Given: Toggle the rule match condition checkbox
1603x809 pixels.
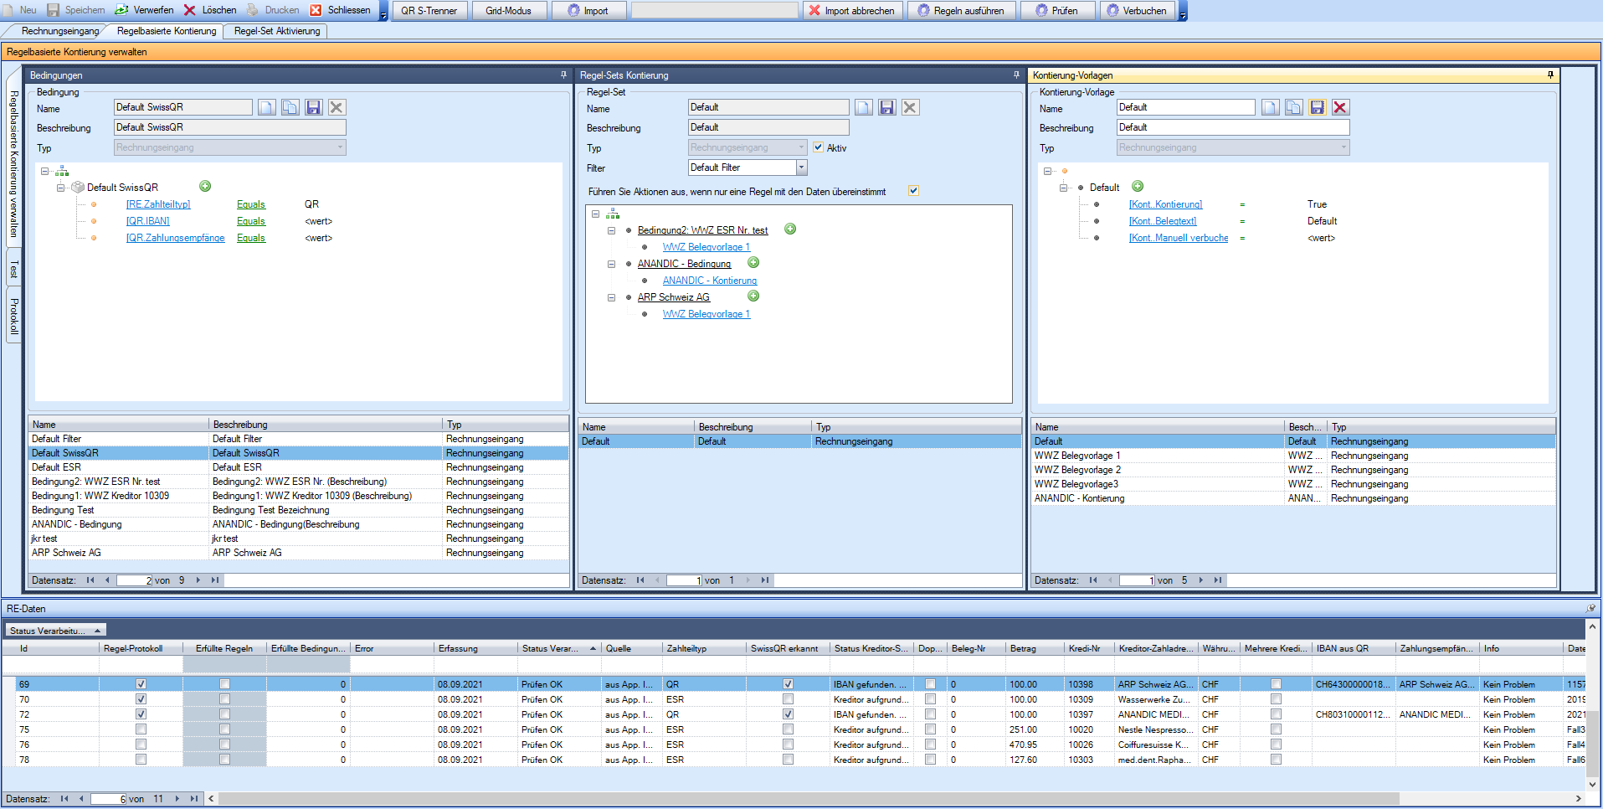Looking at the screenshot, I should [914, 191].
